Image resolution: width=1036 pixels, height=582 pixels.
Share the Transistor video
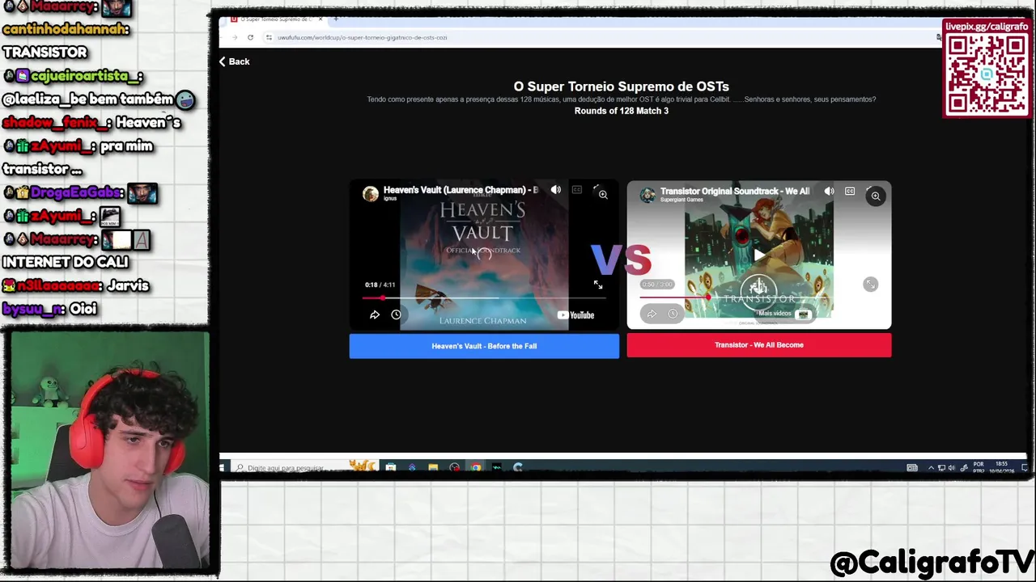coord(652,314)
